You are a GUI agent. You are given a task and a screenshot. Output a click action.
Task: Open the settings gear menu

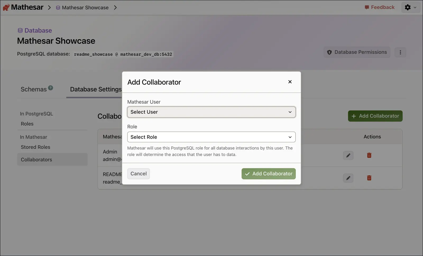point(411,7)
